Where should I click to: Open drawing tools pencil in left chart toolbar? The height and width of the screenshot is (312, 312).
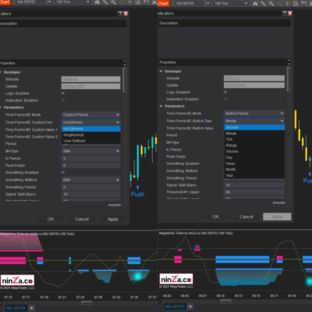[x=105, y=2]
